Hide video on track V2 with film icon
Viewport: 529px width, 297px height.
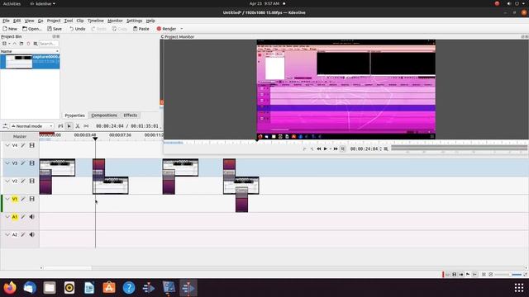[x=32, y=181]
